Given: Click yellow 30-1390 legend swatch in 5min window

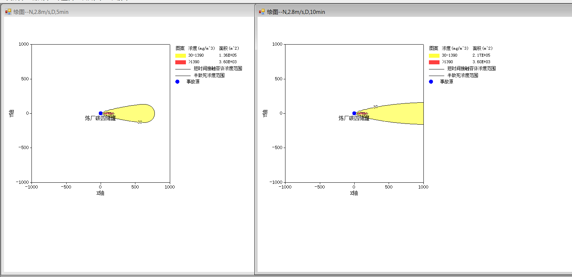Looking at the screenshot, I should 181,56.
